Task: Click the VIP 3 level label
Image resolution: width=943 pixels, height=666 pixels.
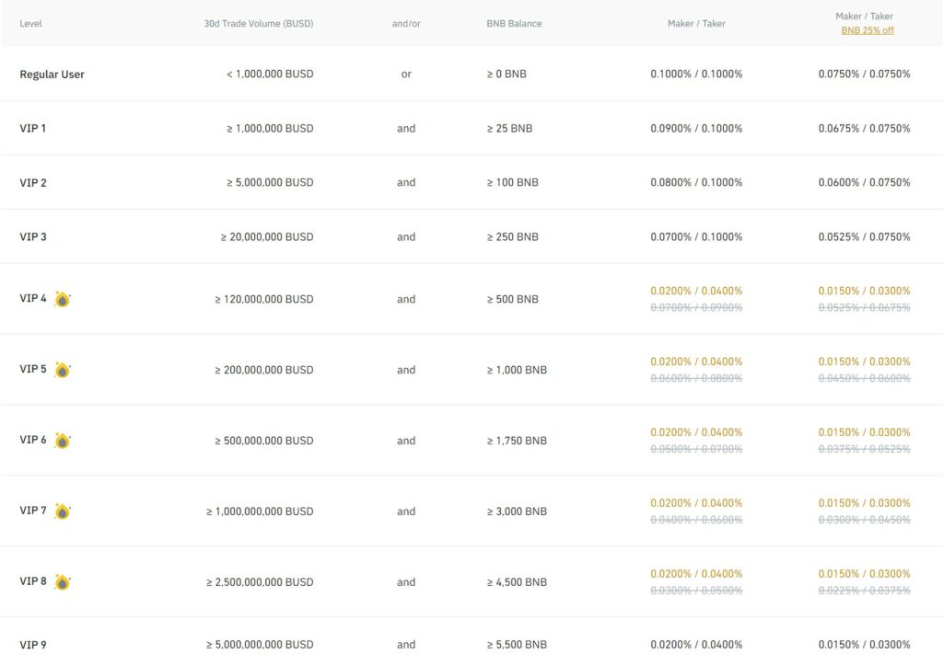Action: click(x=33, y=236)
